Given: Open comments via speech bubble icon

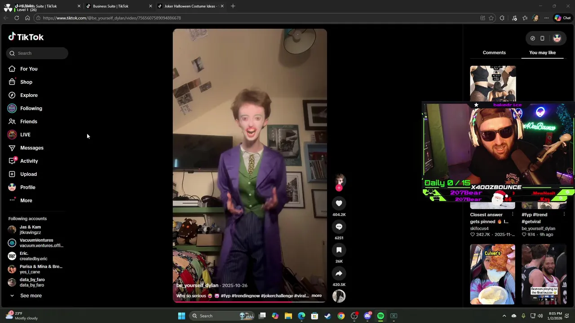Looking at the screenshot, I should coord(339,227).
